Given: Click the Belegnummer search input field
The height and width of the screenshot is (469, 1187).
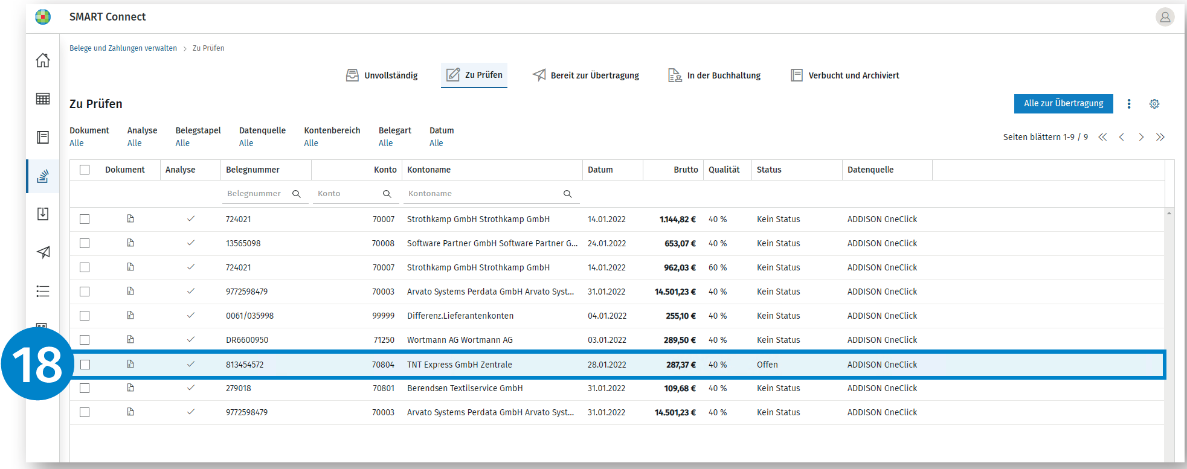Looking at the screenshot, I should point(265,194).
